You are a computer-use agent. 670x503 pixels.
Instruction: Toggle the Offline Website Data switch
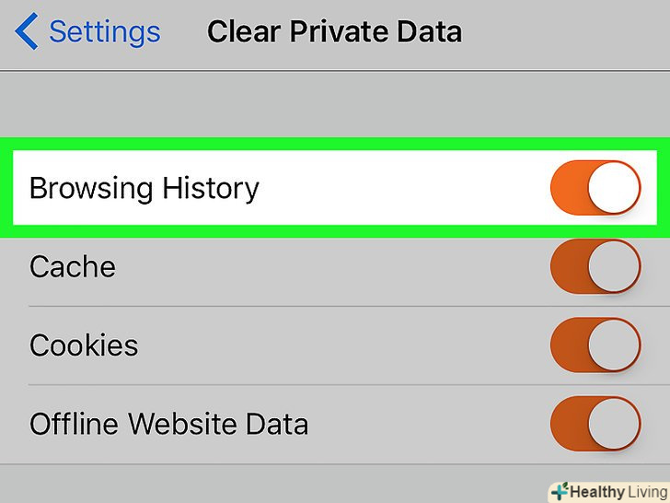pyautogui.click(x=595, y=425)
